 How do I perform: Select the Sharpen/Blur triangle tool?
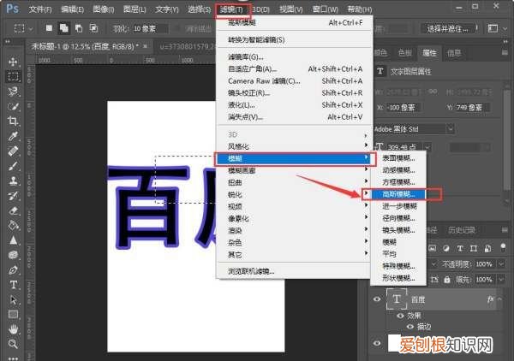click(13, 240)
